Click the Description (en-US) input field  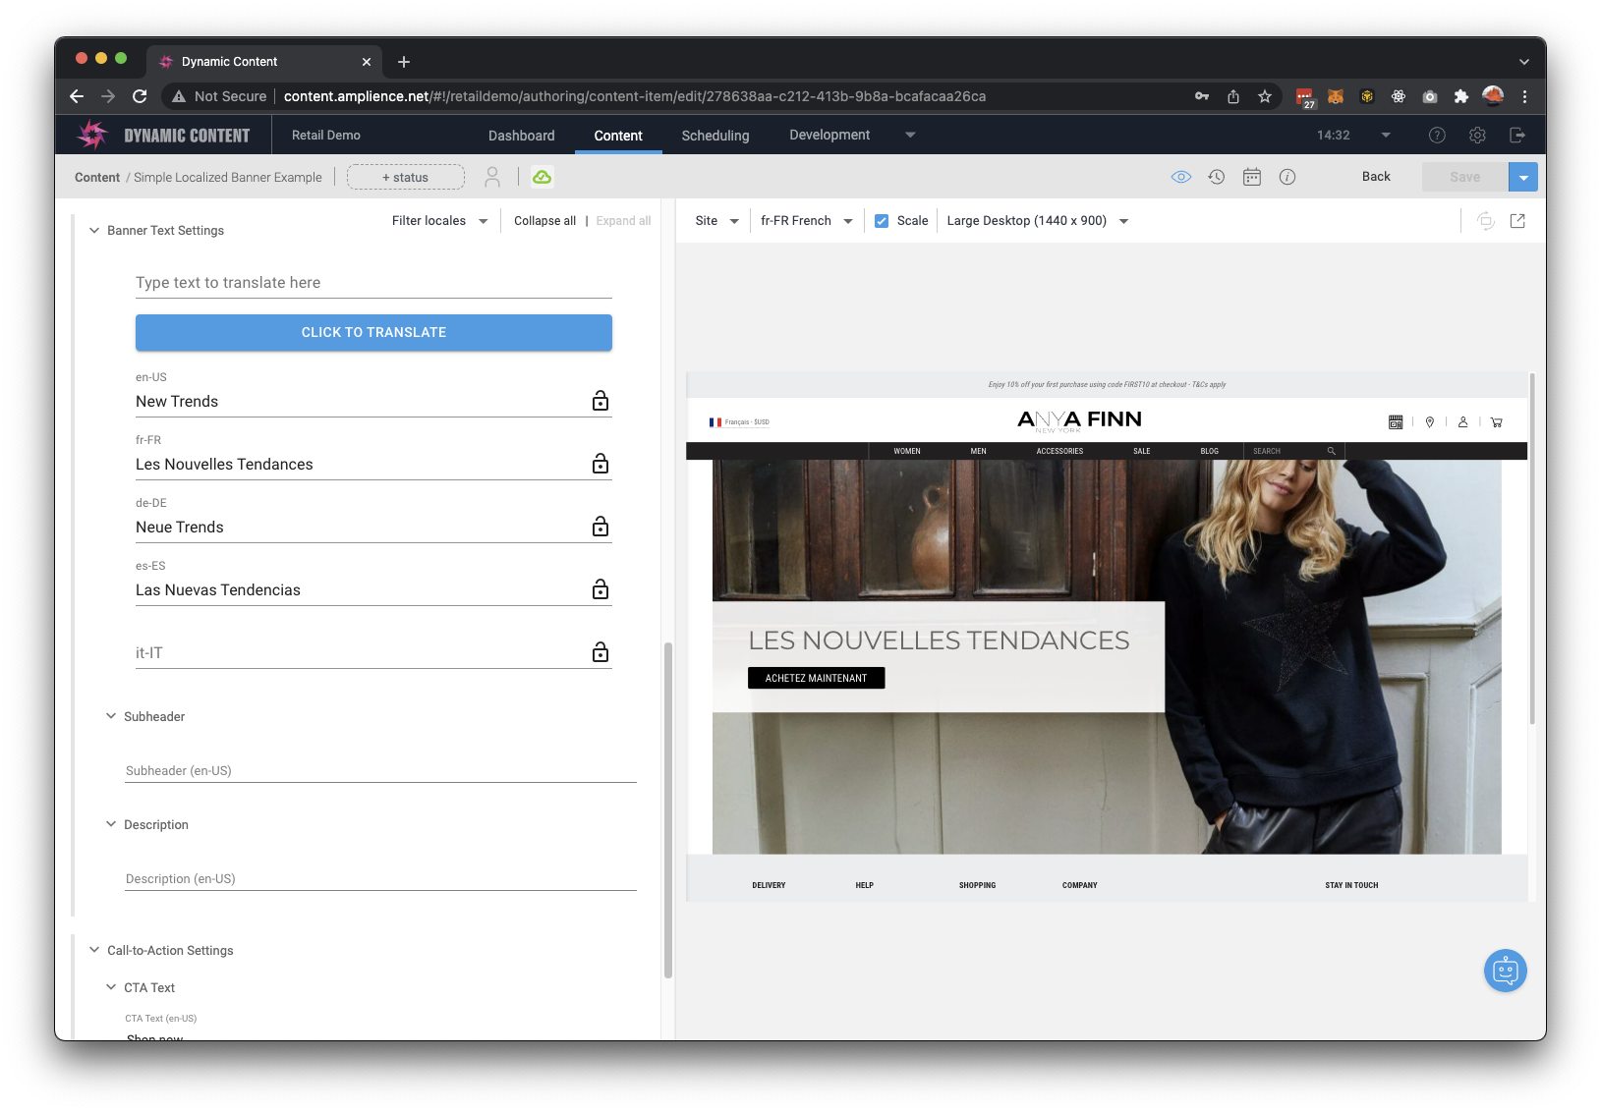click(x=380, y=878)
